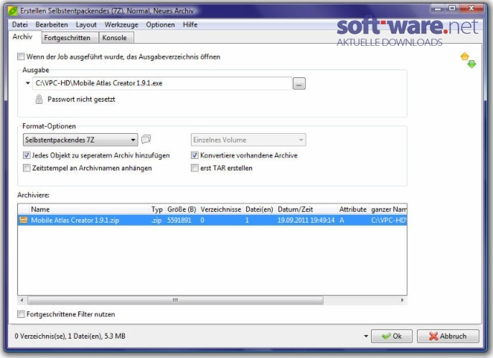
Task: Sort by the Datei(en) column header
Action: [259, 209]
